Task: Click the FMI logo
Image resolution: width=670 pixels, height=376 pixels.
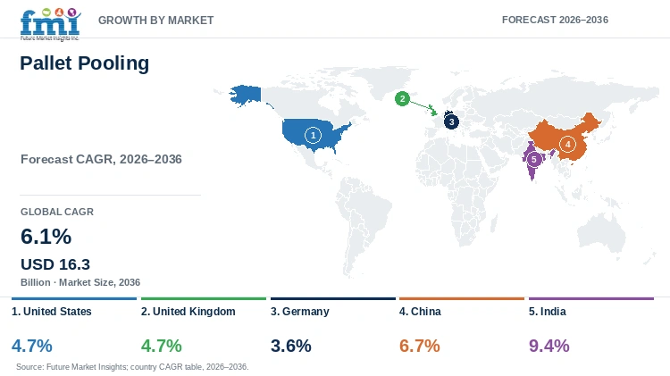Action: click(50, 24)
